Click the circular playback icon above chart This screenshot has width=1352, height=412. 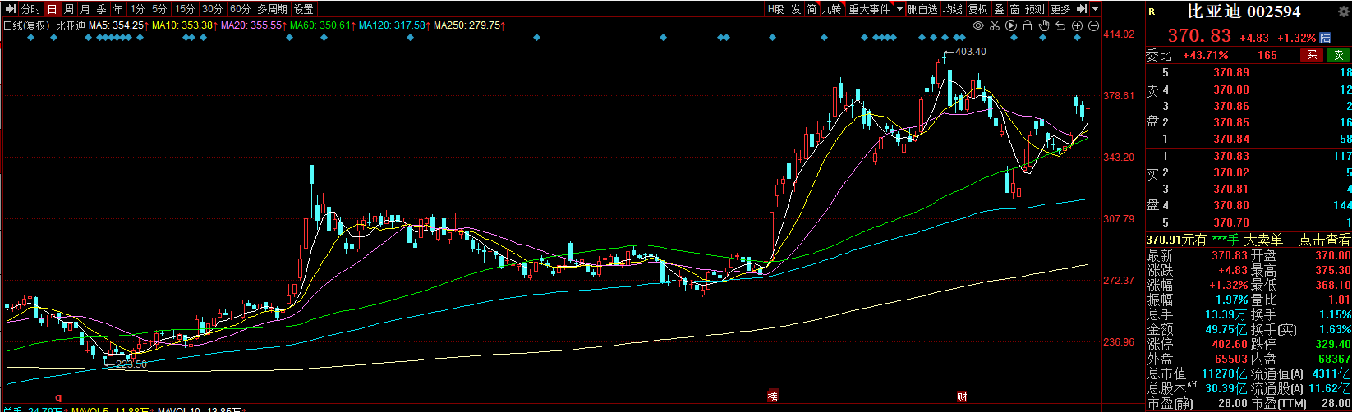(x=1011, y=25)
